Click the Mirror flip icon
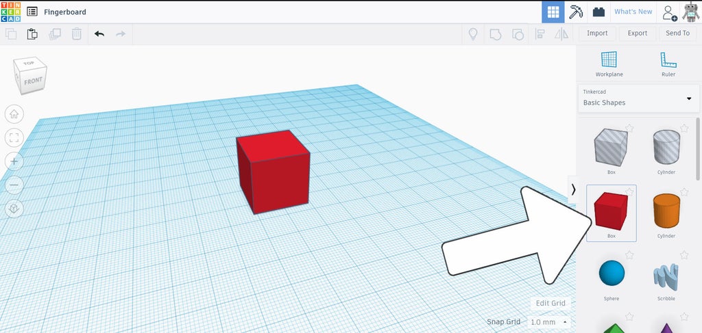702x333 pixels. click(x=561, y=34)
